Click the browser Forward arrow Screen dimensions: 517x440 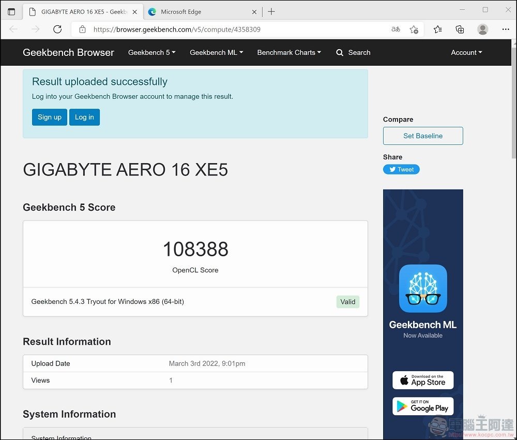point(35,30)
